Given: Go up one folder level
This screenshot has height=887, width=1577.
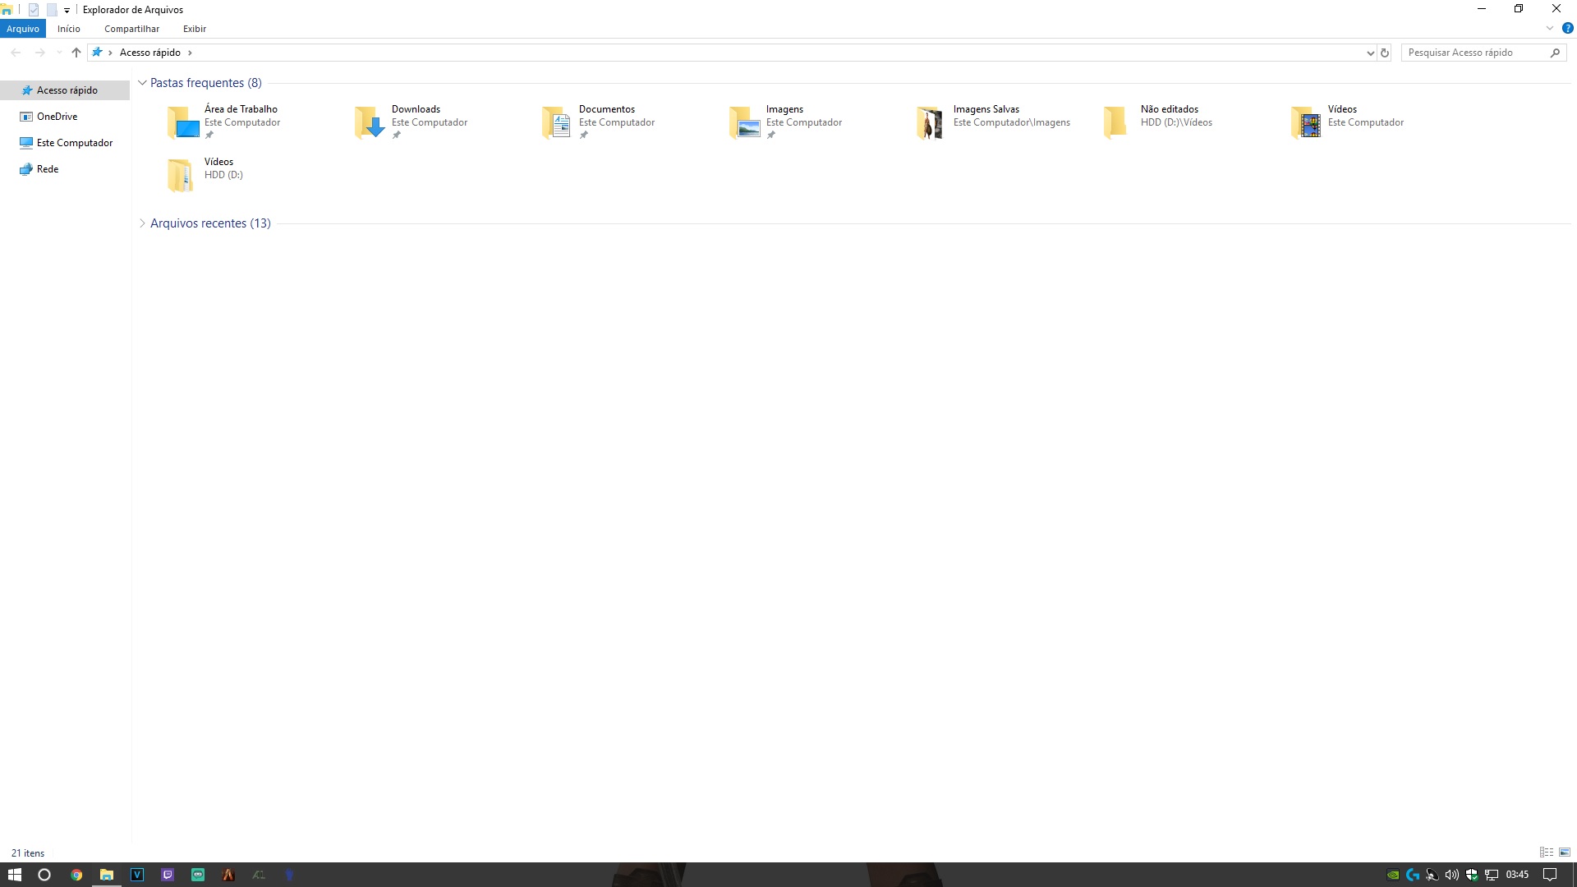Looking at the screenshot, I should (76, 53).
